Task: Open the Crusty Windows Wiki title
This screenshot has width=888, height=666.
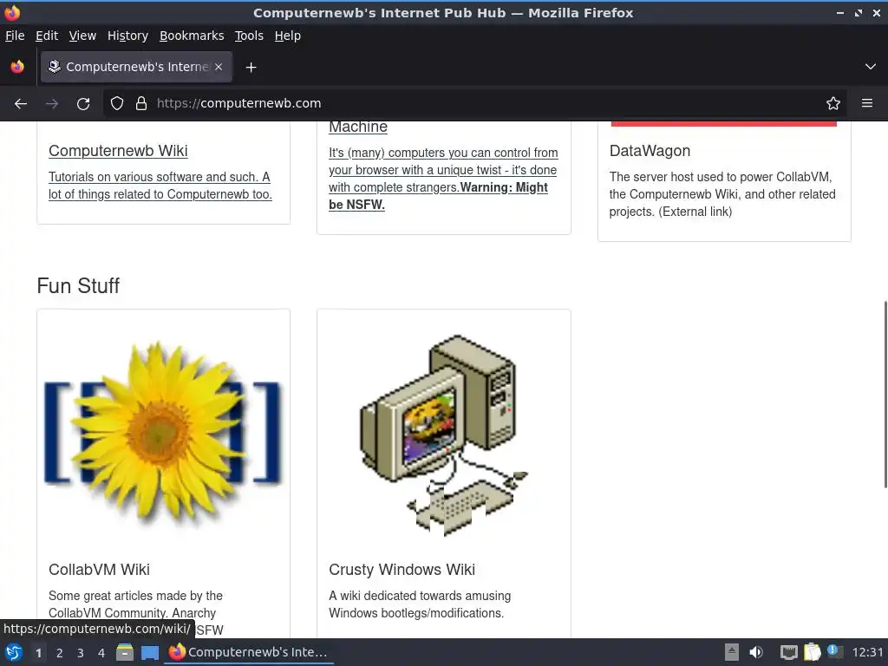Action: tap(402, 569)
